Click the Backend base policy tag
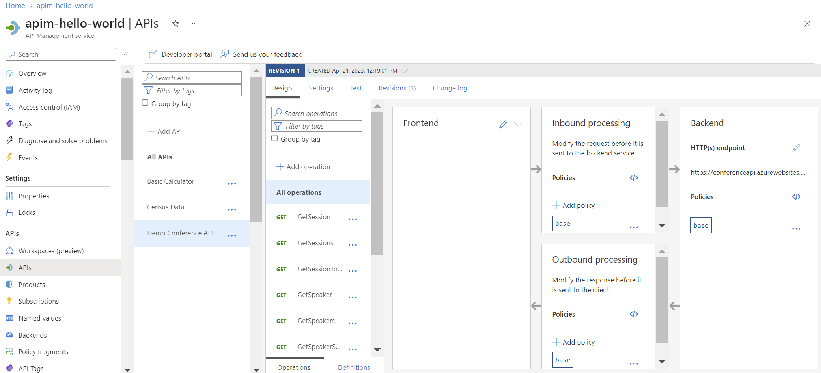 click(701, 225)
